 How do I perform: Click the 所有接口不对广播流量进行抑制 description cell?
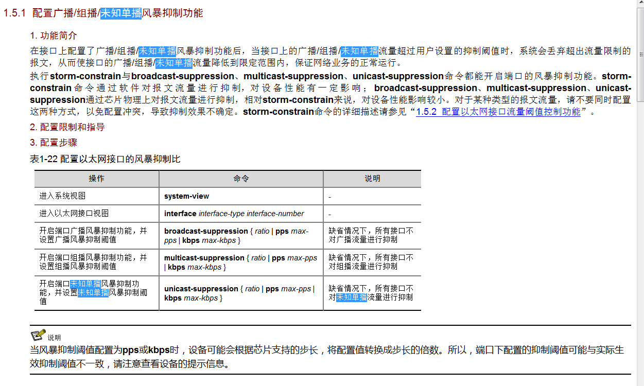(x=372, y=236)
